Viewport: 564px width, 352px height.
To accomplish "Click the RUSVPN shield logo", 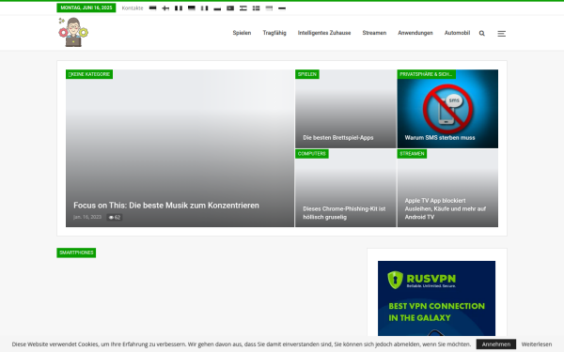I will click(x=395, y=280).
